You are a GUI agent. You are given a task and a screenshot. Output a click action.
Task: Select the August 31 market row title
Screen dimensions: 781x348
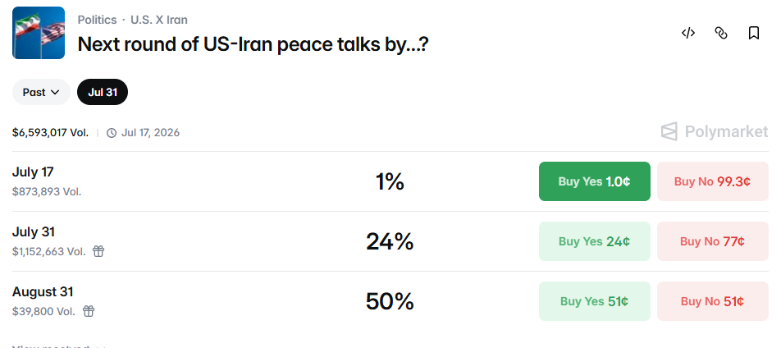point(43,291)
